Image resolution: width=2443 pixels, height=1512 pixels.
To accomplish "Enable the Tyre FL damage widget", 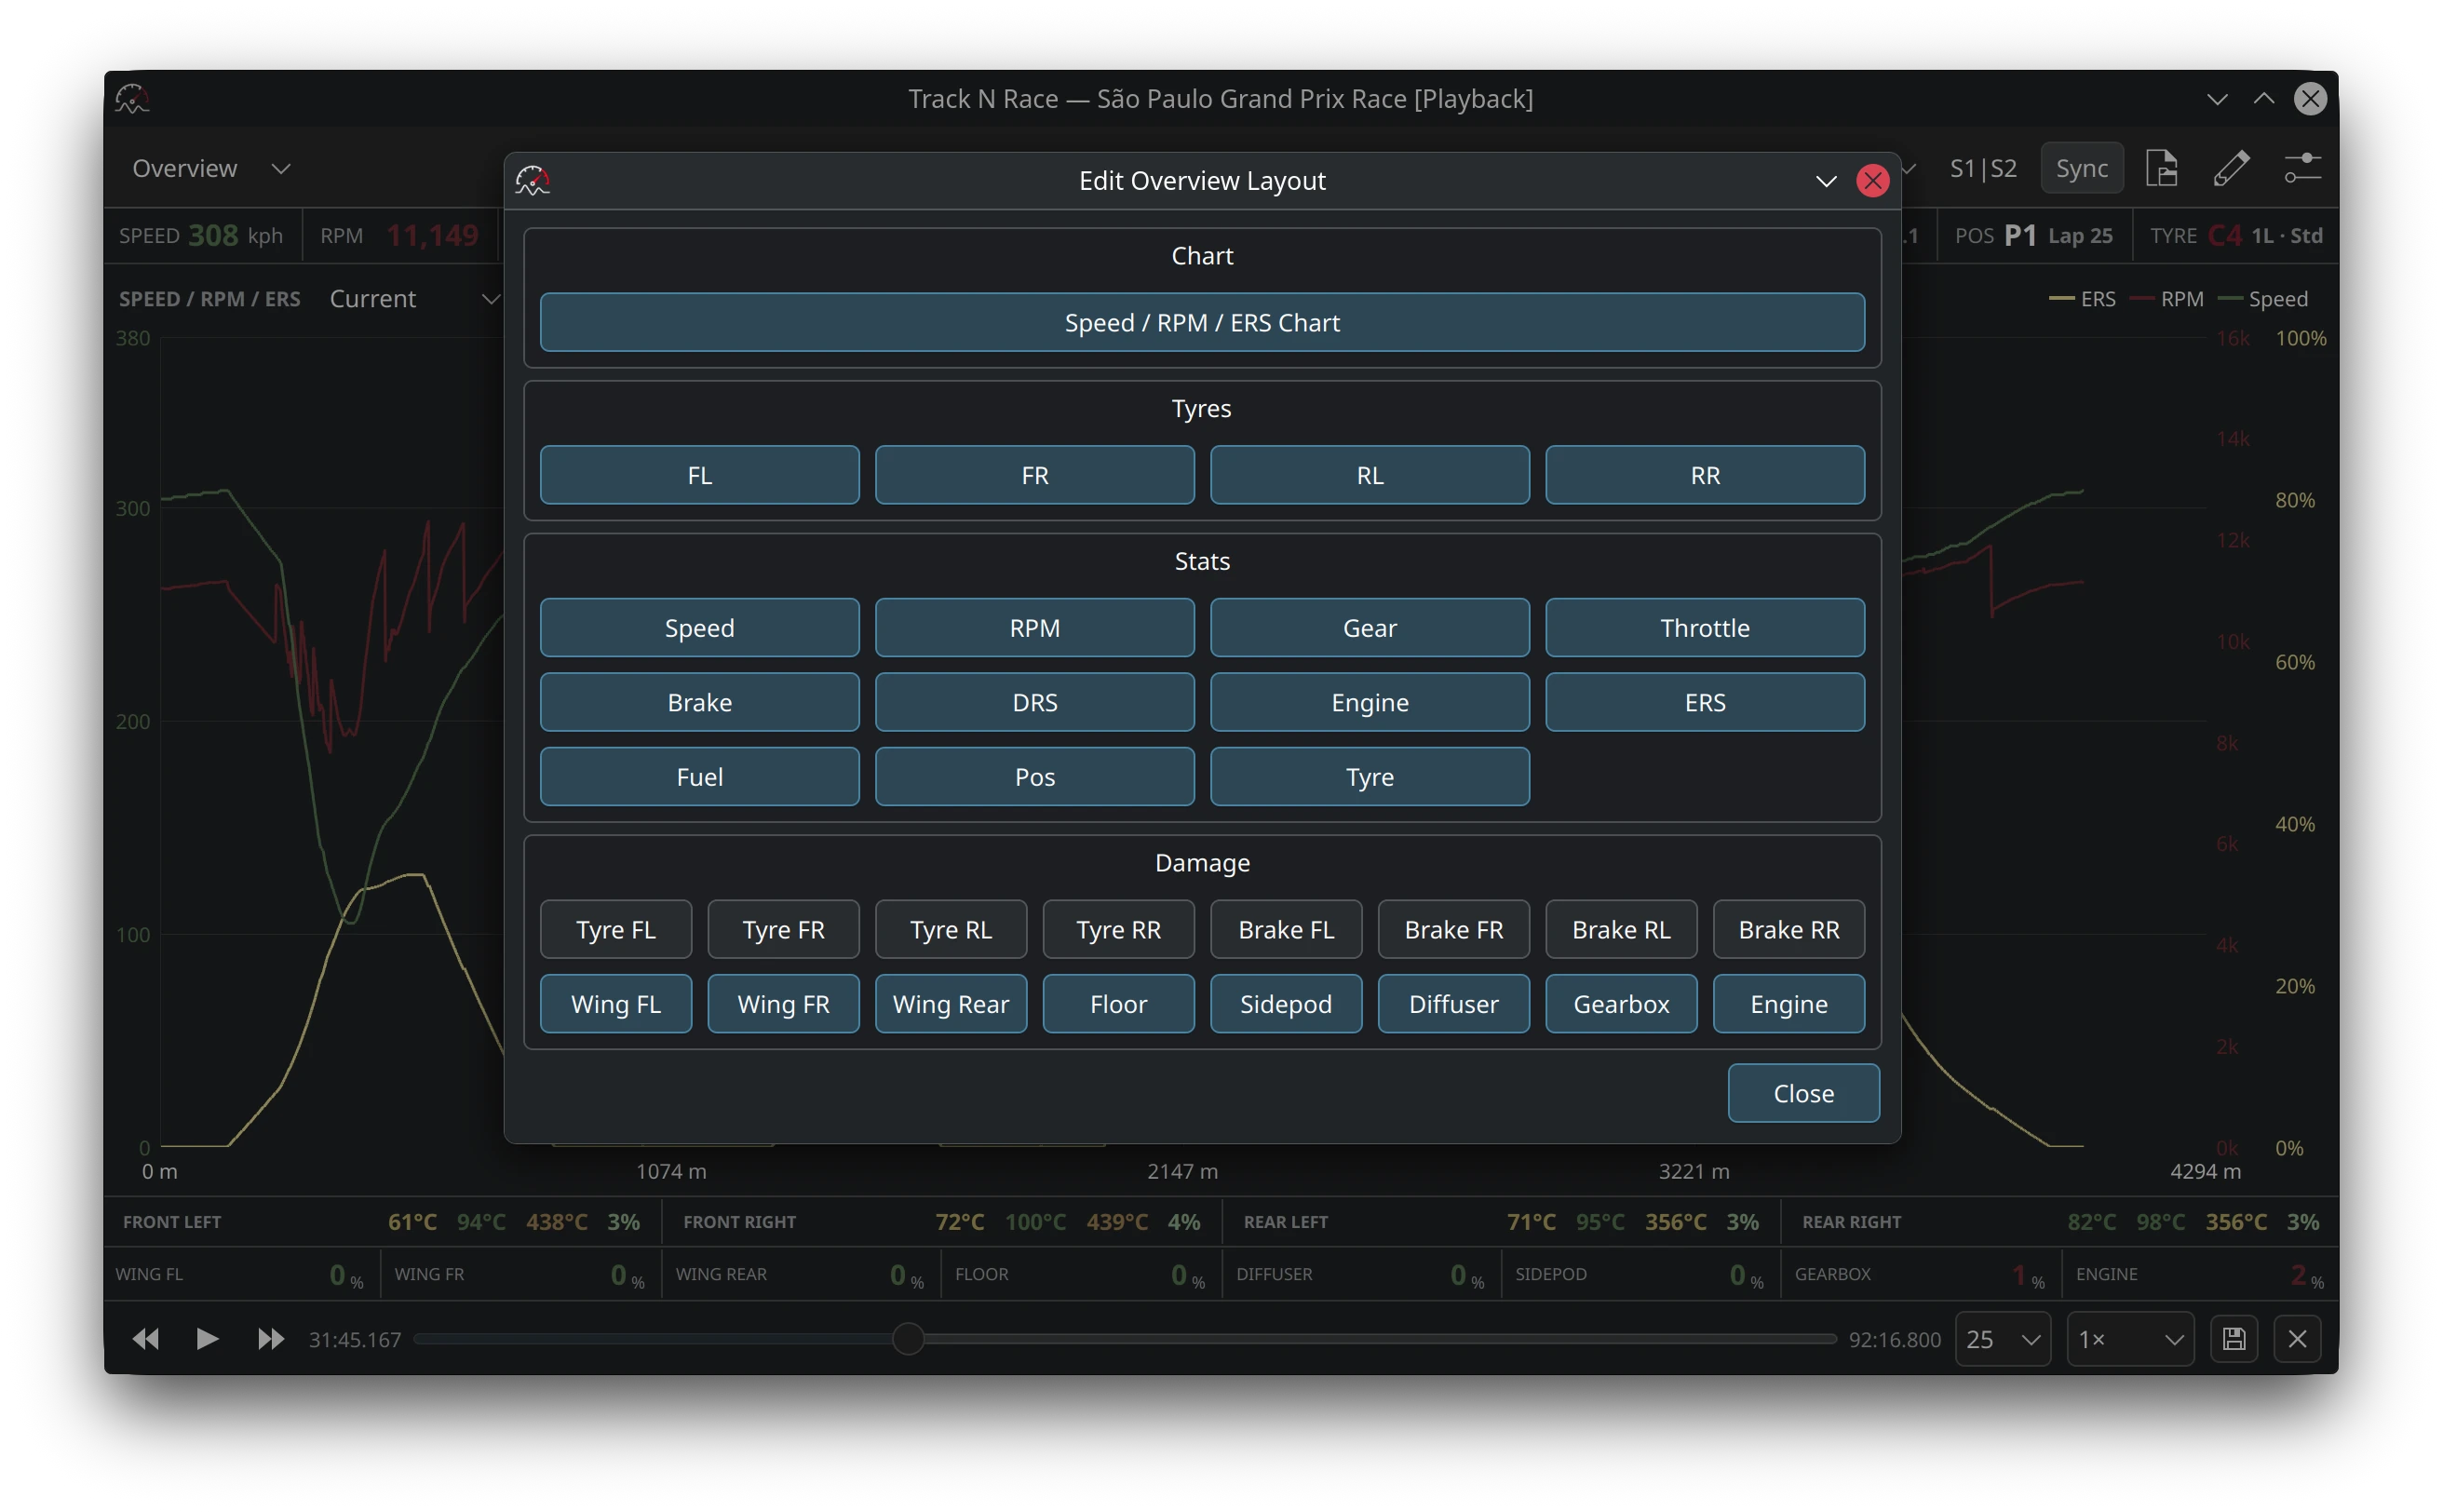I will tap(615, 929).
